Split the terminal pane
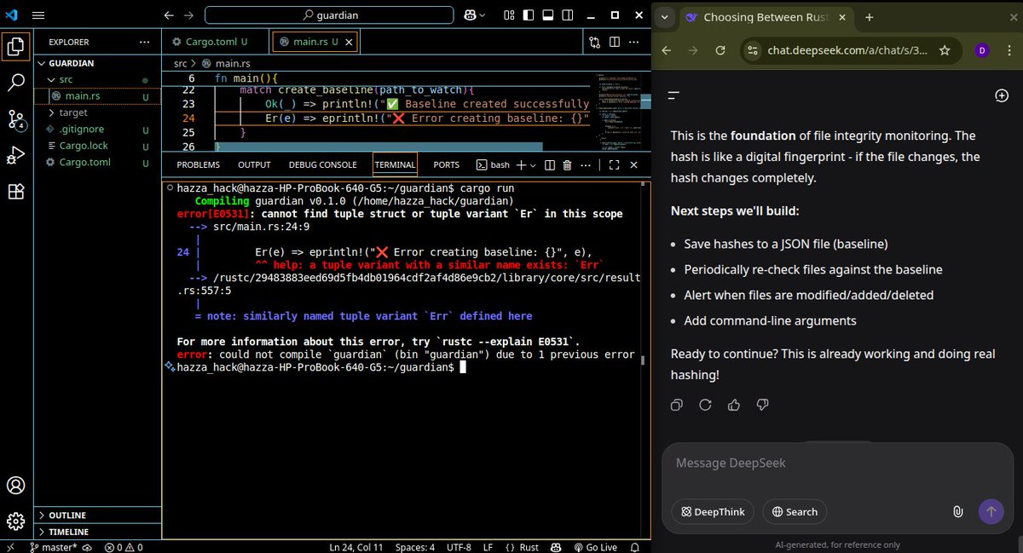This screenshot has width=1023, height=553. point(550,164)
